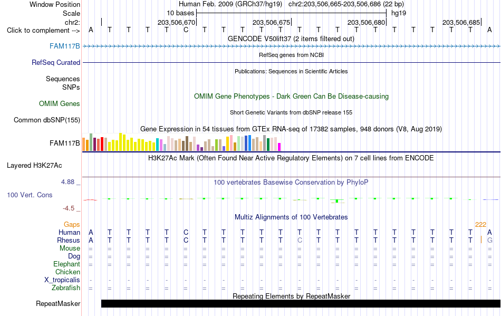Image resolution: width=501 pixels, height=316 pixels.
Task: Click the gray G base in Rhesus row
Action: 490,240
